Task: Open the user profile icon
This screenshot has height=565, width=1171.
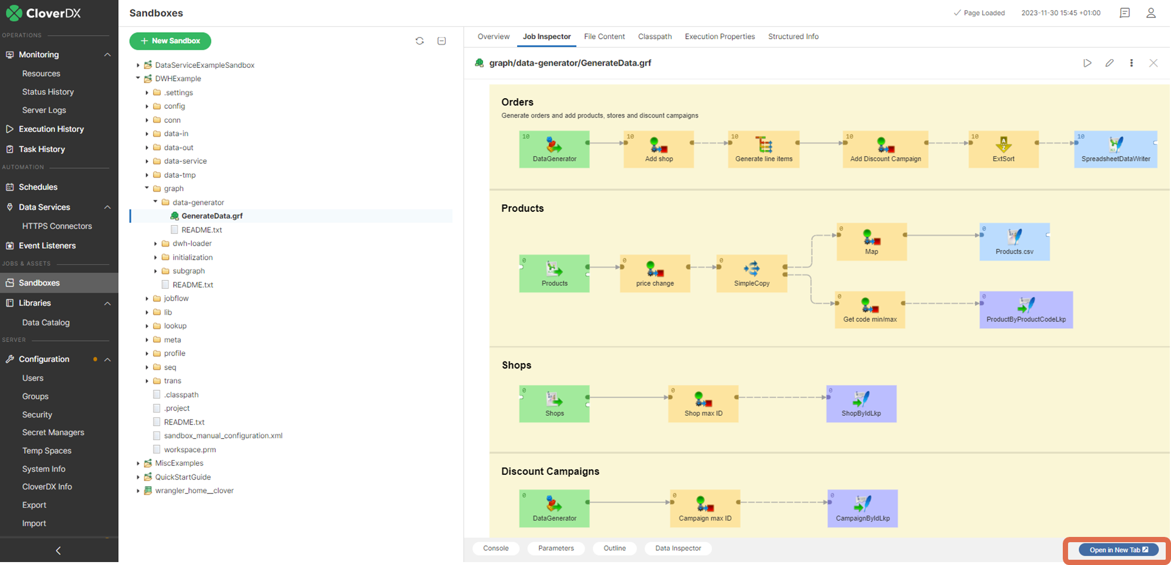Action: pos(1151,13)
